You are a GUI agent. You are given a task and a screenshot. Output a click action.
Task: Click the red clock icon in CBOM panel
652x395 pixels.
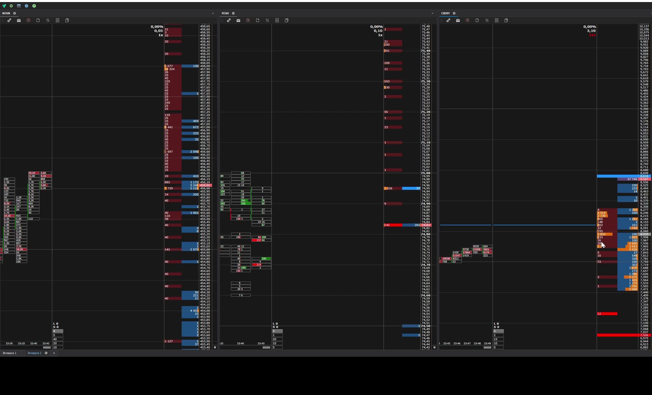(468, 20)
